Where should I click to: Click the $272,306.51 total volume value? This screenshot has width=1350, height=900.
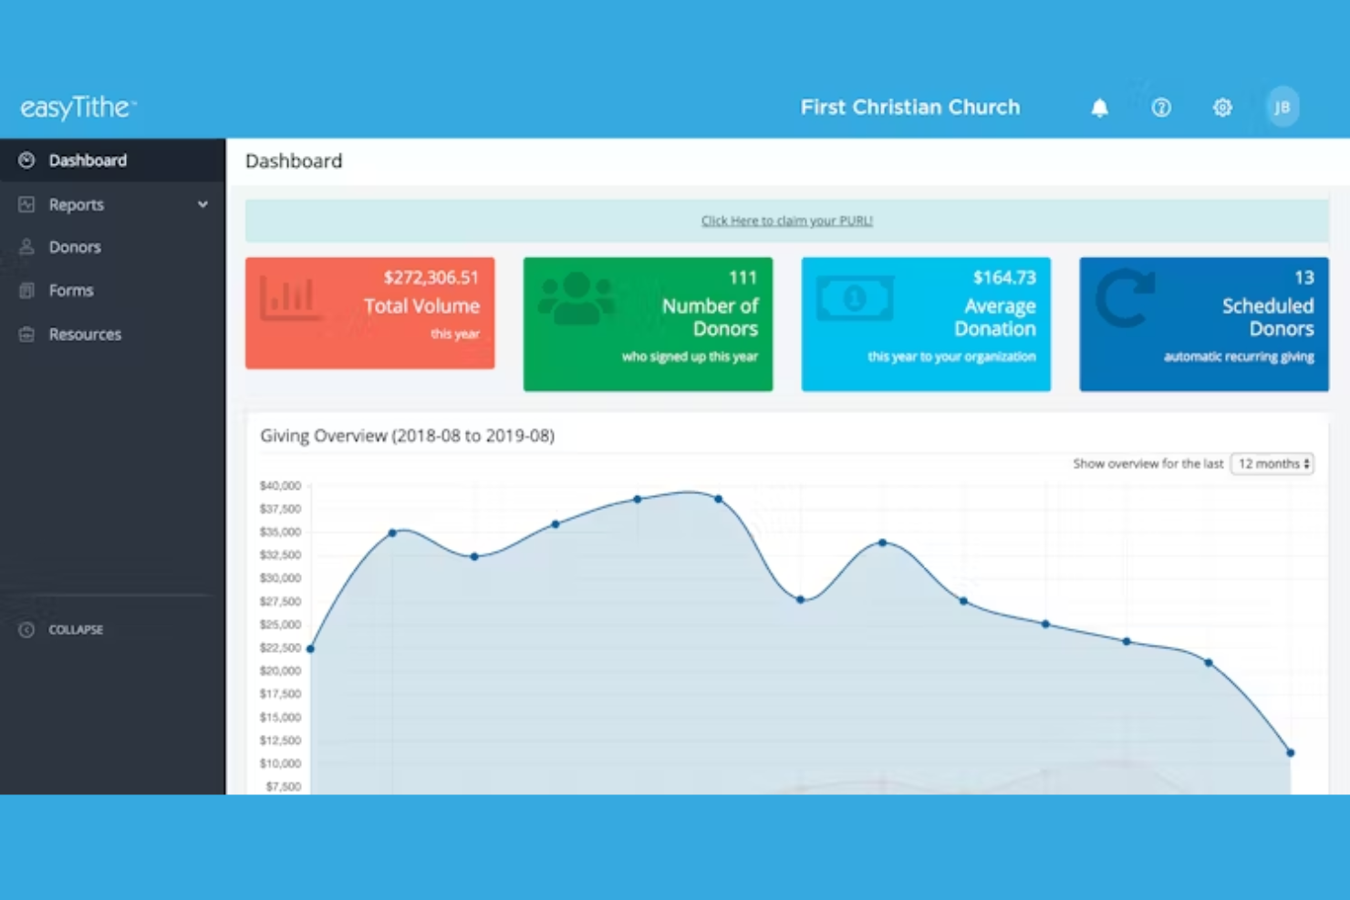[x=431, y=277]
